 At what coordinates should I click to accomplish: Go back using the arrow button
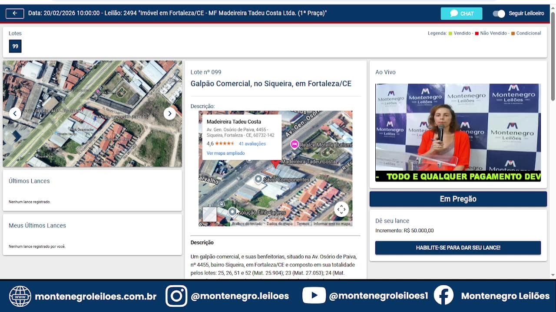click(15, 13)
